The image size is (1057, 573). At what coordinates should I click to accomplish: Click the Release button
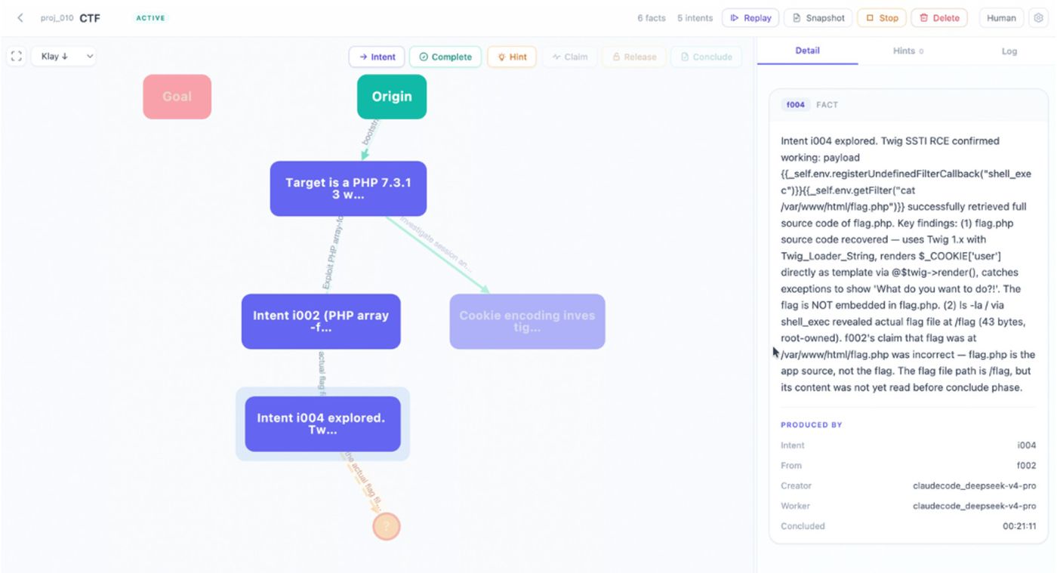pos(634,57)
